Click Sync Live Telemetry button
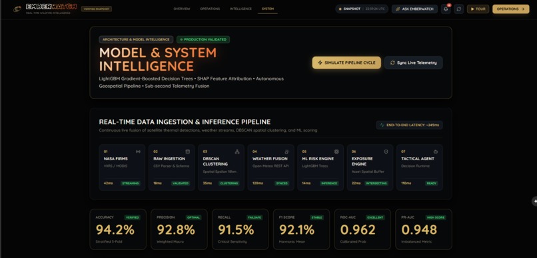Screen dimensions: 537x258 (413, 63)
